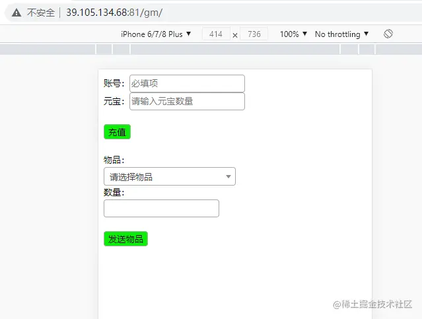Image resolution: width=422 pixels, height=319 pixels.
Task: Open the No throttling dropdown
Action: pos(341,34)
